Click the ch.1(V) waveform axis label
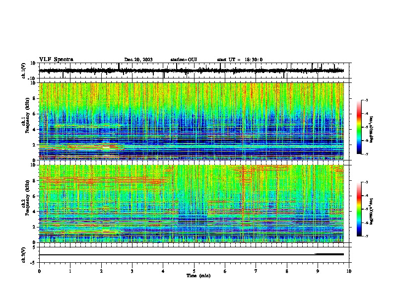The image size is (393, 304). point(24,71)
